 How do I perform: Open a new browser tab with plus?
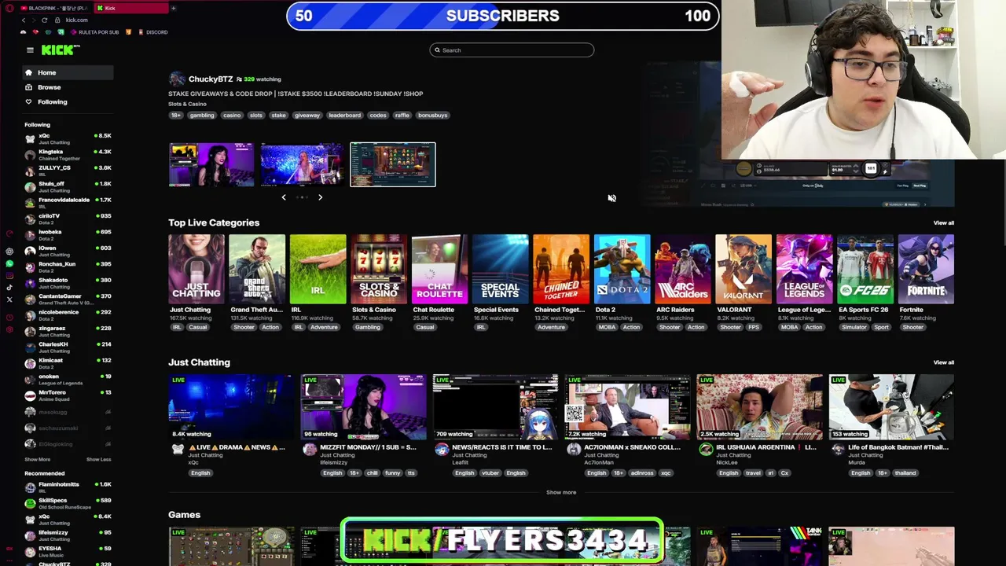click(173, 8)
